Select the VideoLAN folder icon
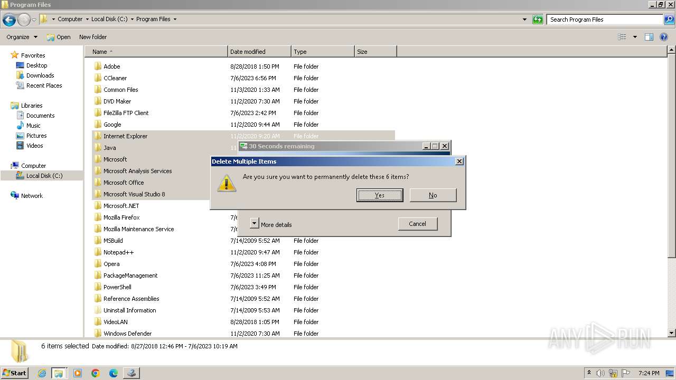The width and height of the screenshot is (676, 380). 98,322
